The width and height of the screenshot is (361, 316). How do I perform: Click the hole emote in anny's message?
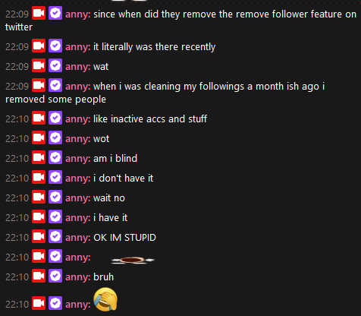coord(133,260)
